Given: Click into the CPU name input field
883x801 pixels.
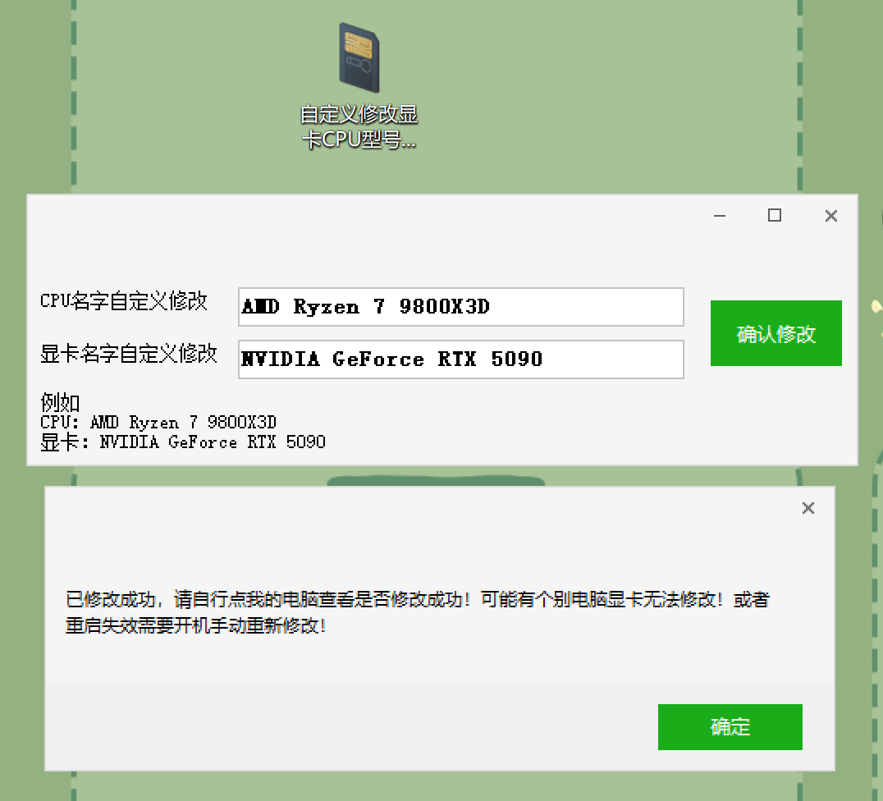Looking at the screenshot, I should (460, 306).
